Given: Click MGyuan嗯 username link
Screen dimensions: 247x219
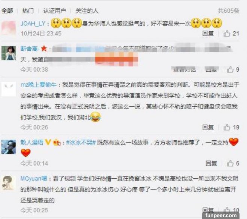Looking at the screenshot, I should pos(34,178).
